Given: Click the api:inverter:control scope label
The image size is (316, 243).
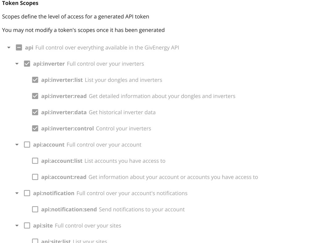Looking at the screenshot, I should [x=67, y=129].
